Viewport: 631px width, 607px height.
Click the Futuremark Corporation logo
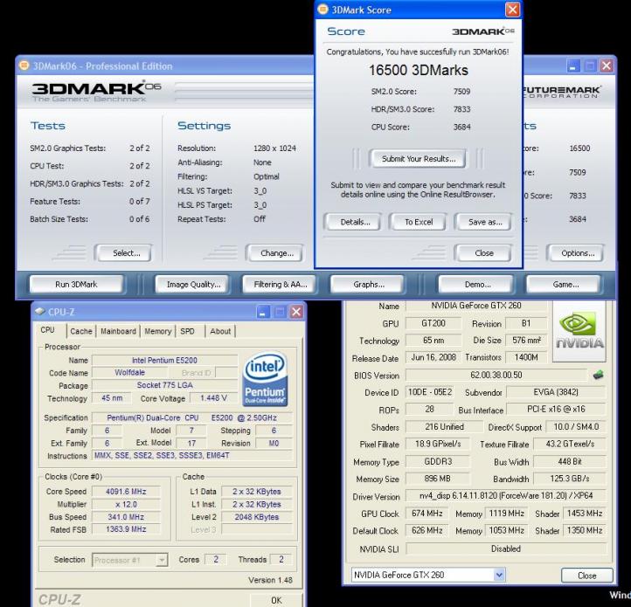[561, 92]
